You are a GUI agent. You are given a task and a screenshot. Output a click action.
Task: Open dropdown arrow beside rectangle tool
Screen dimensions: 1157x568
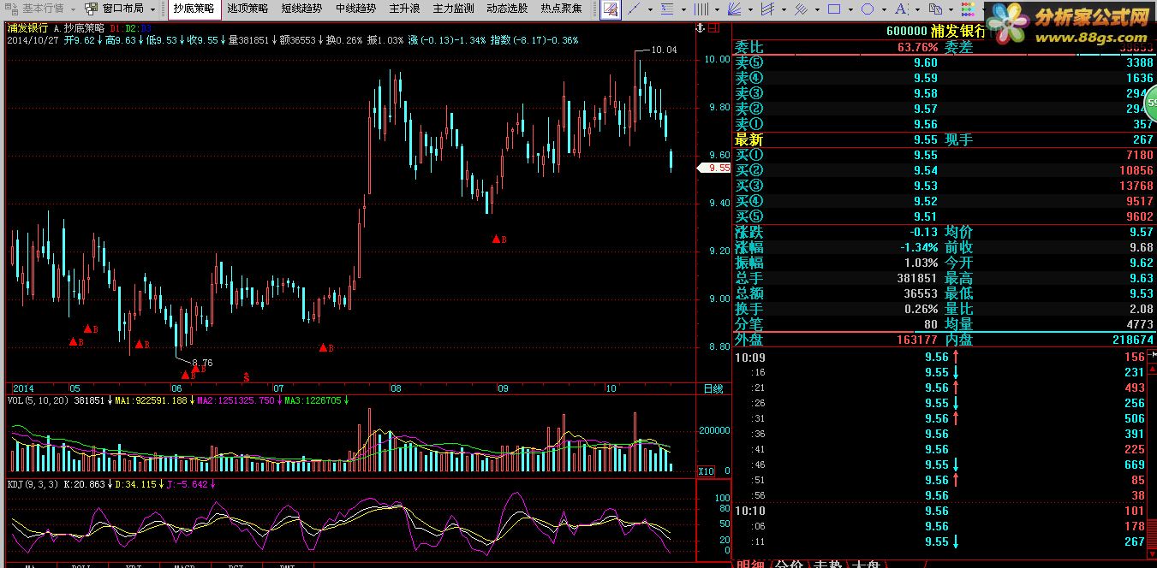(x=850, y=9)
